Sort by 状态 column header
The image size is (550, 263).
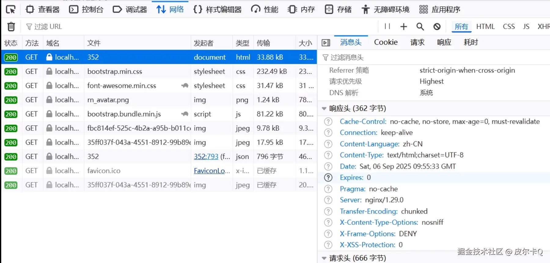point(11,43)
